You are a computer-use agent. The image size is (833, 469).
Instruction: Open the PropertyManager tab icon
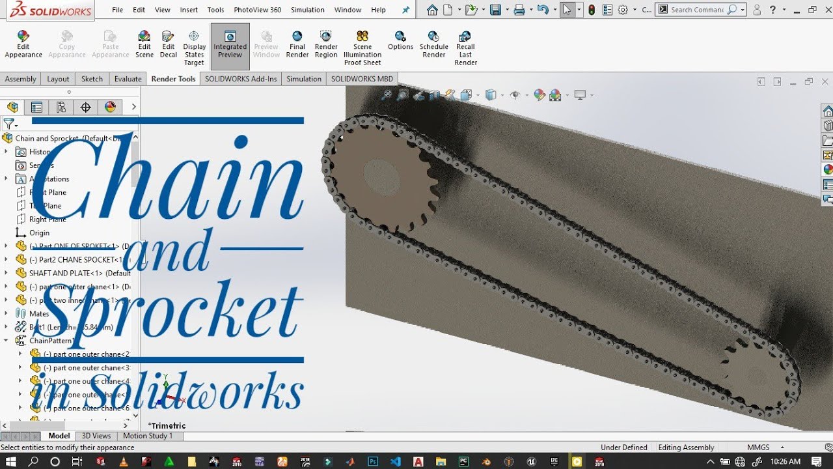point(36,107)
